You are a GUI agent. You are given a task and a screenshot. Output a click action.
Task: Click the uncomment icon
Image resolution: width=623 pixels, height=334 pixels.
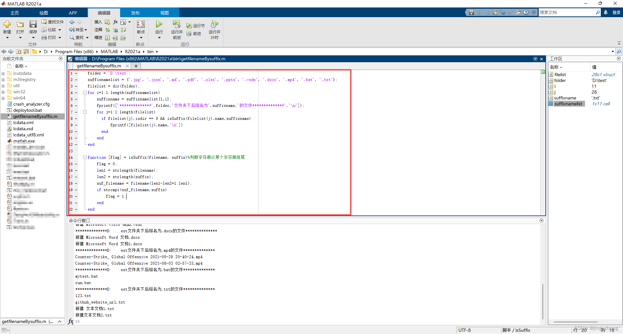click(x=115, y=30)
